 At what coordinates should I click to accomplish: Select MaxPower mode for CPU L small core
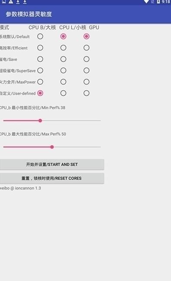point(63,82)
